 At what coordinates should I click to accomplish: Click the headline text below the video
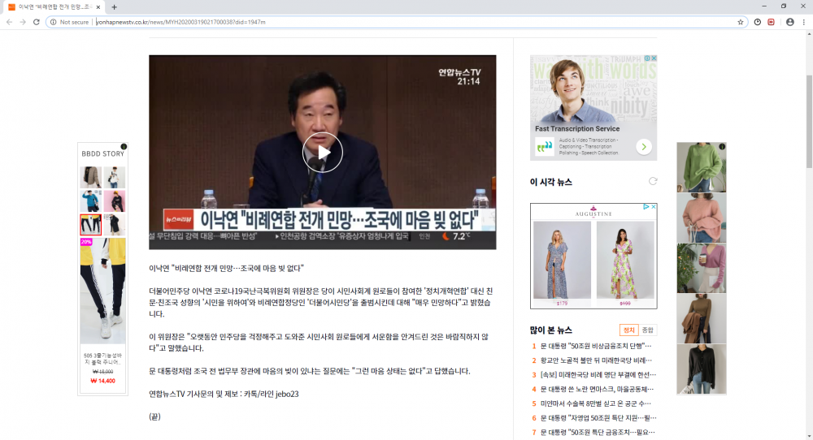click(x=226, y=268)
